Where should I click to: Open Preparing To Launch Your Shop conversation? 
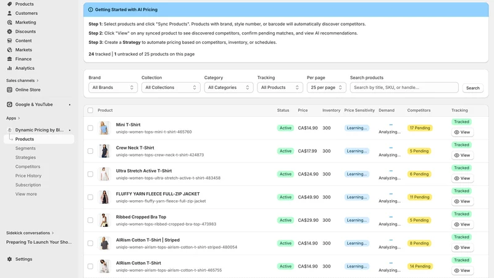pos(39,242)
